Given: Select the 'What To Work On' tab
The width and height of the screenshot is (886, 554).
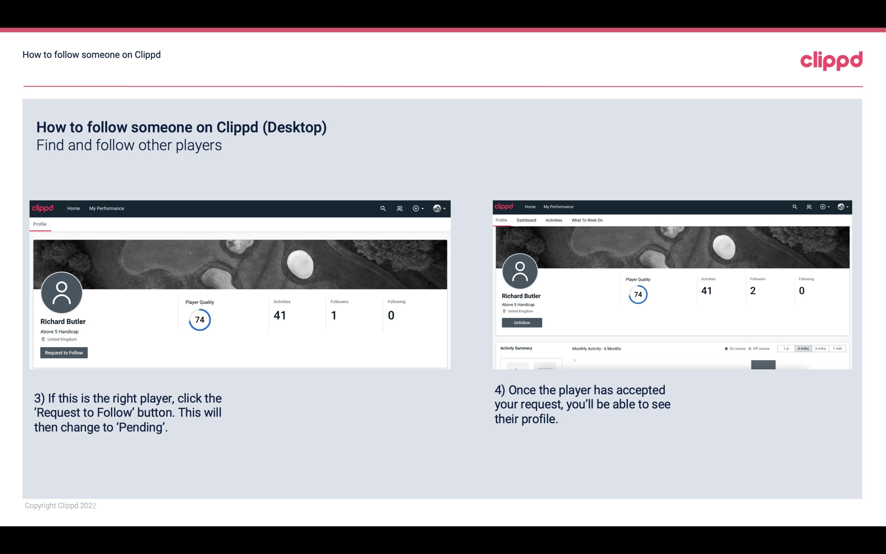Looking at the screenshot, I should tap(587, 220).
